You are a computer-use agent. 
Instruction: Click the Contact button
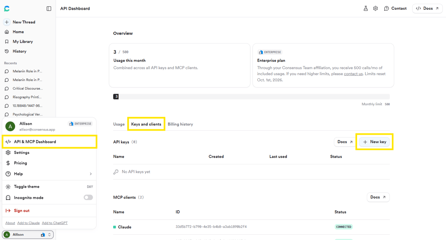(x=395, y=8)
